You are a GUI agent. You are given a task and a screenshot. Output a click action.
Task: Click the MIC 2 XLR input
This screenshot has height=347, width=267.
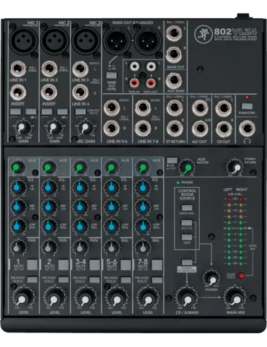pos(55,40)
